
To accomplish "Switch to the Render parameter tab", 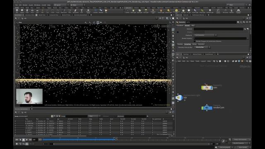I will 187,26.
